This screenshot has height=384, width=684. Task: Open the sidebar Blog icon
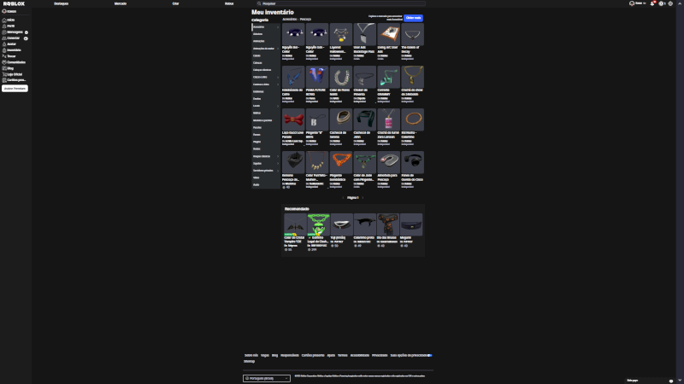point(4,68)
